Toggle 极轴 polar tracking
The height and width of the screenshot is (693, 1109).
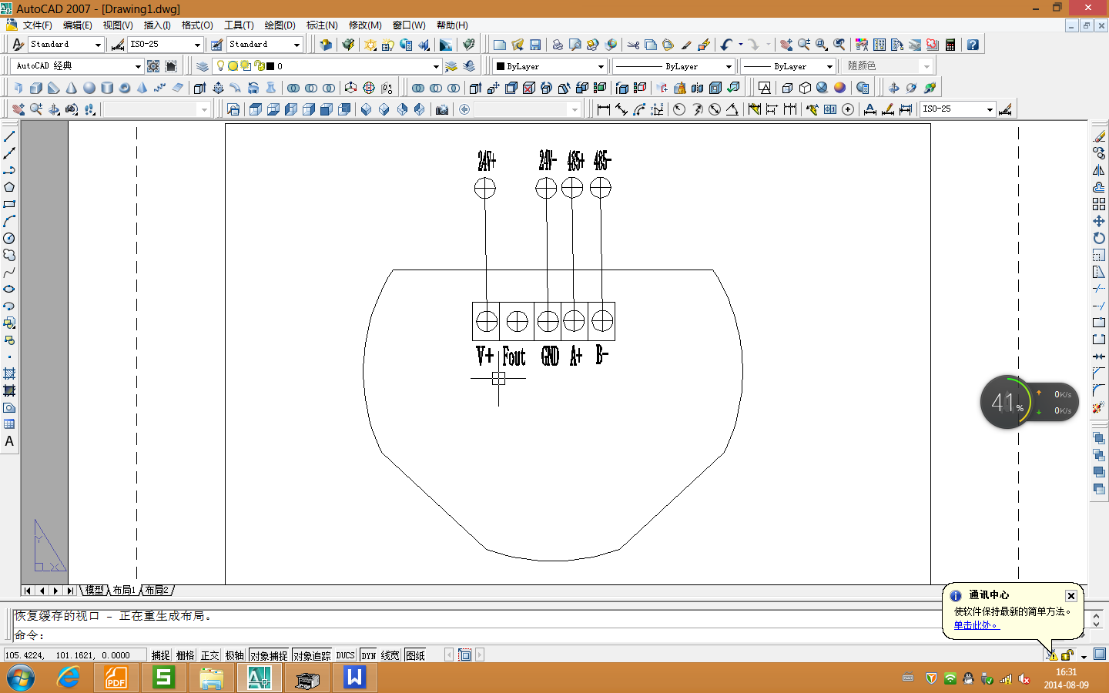pyautogui.click(x=234, y=655)
